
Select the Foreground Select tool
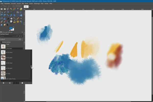[21, 9]
